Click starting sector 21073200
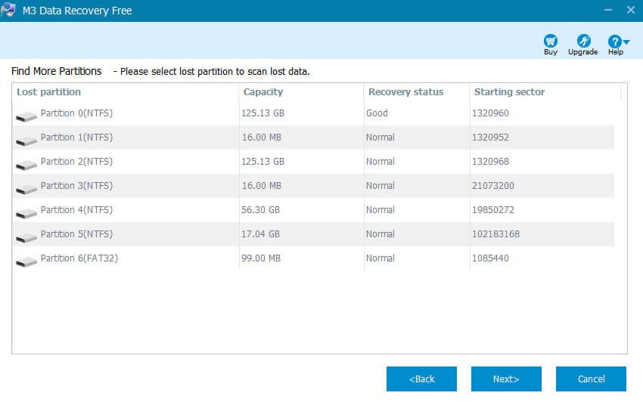 [493, 186]
